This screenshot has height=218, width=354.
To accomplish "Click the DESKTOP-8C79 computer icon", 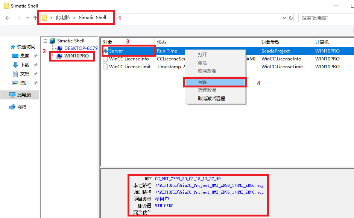I will (59, 48).
